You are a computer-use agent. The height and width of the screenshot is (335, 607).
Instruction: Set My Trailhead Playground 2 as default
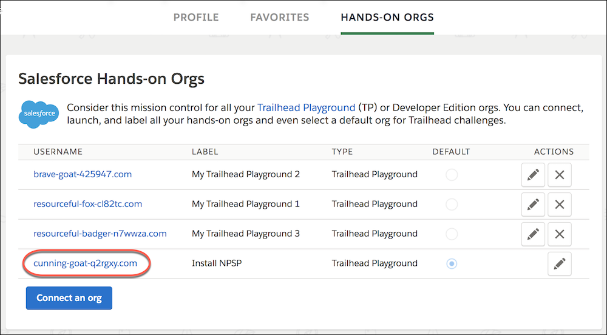452,175
